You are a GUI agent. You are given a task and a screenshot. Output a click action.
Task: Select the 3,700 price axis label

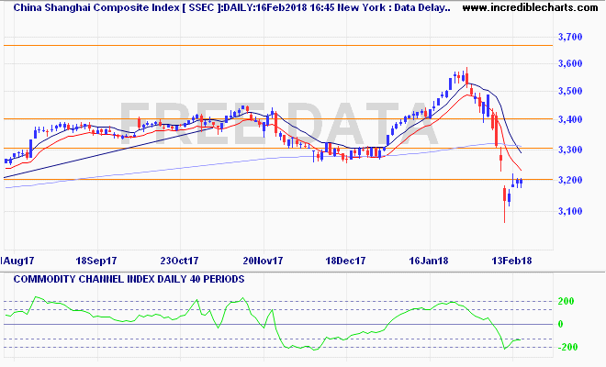pyautogui.click(x=571, y=38)
